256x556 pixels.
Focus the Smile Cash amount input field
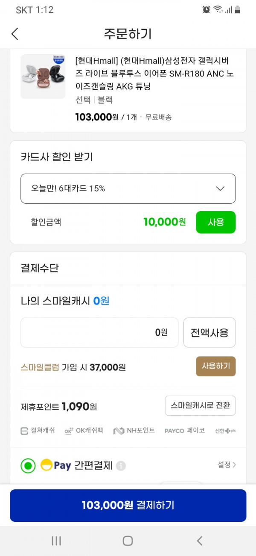pyautogui.click(x=99, y=332)
